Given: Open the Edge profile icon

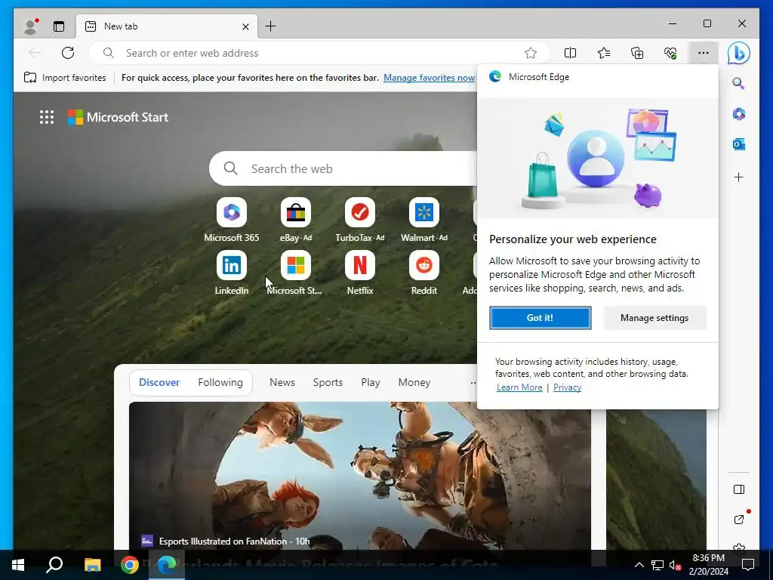Looking at the screenshot, I should tap(31, 26).
